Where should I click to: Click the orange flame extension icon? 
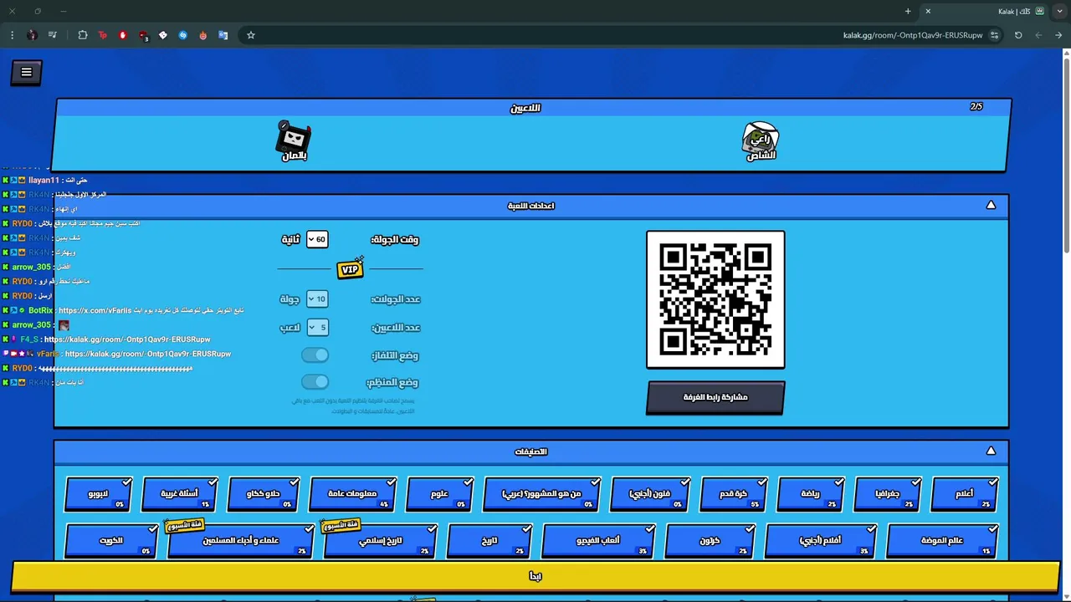pos(203,35)
